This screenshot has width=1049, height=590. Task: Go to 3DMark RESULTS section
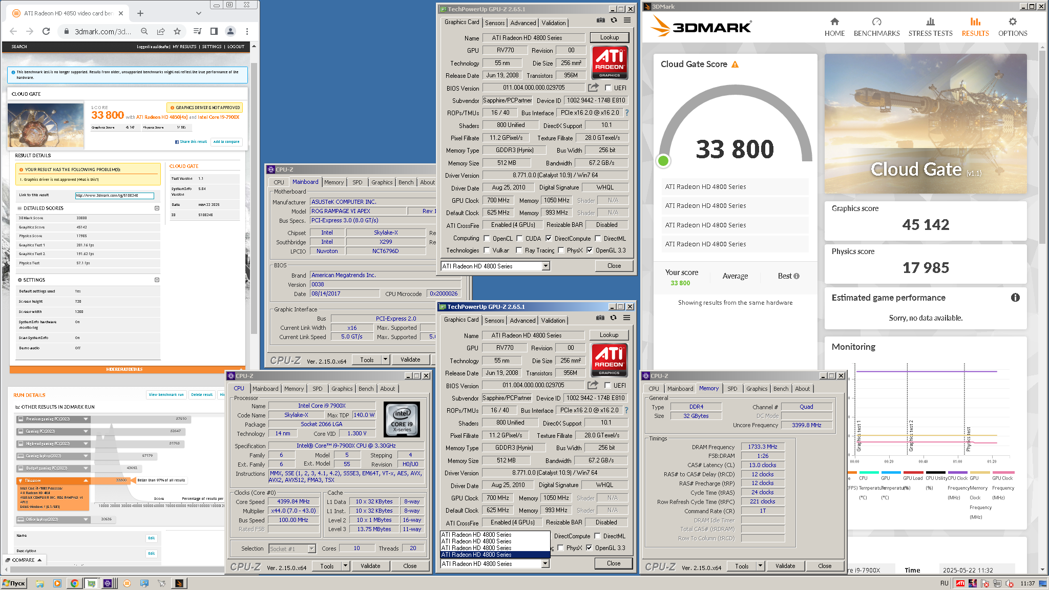click(x=975, y=27)
